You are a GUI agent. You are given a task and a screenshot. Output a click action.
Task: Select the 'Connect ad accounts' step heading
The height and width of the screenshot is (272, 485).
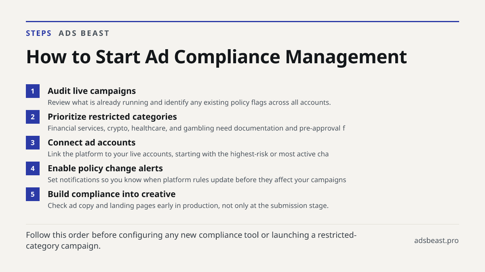tap(91, 143)
